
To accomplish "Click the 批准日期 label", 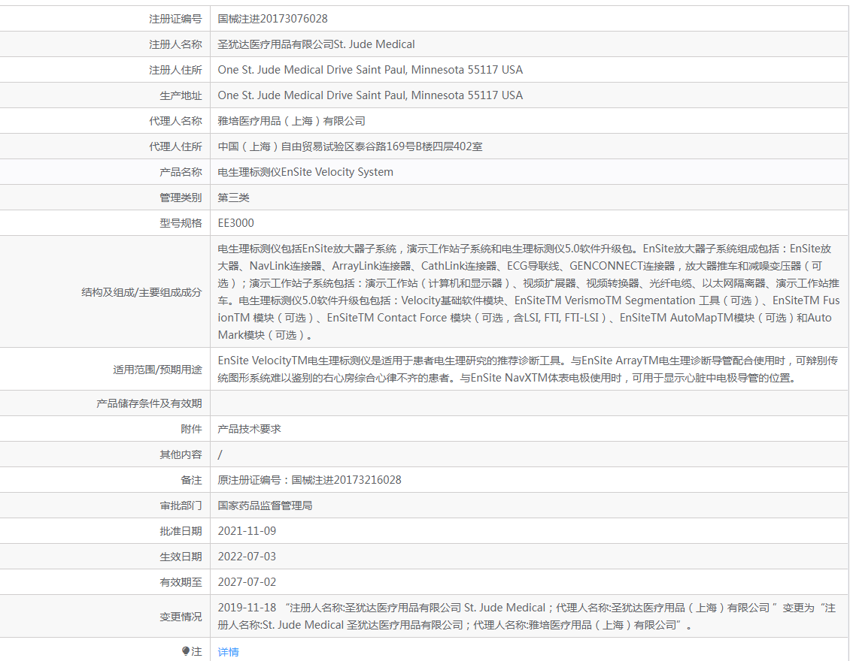I will pos(181,531).
